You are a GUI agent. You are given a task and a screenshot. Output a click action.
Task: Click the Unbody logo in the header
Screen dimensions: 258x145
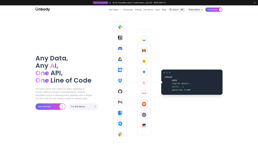(x=43, y=9)
